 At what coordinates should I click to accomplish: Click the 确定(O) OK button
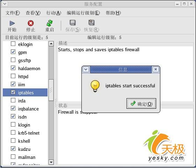(141, 103)
